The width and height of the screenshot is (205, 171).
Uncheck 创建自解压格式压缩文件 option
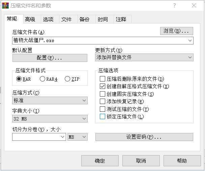(x=103, y=87)
